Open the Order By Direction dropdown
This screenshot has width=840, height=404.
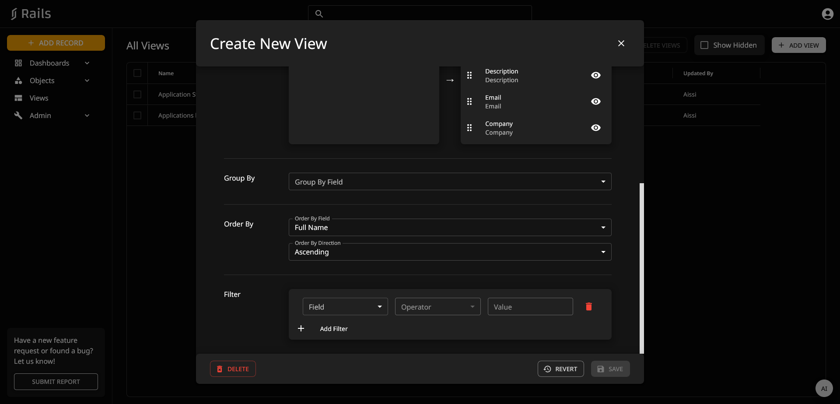point(450,252)
